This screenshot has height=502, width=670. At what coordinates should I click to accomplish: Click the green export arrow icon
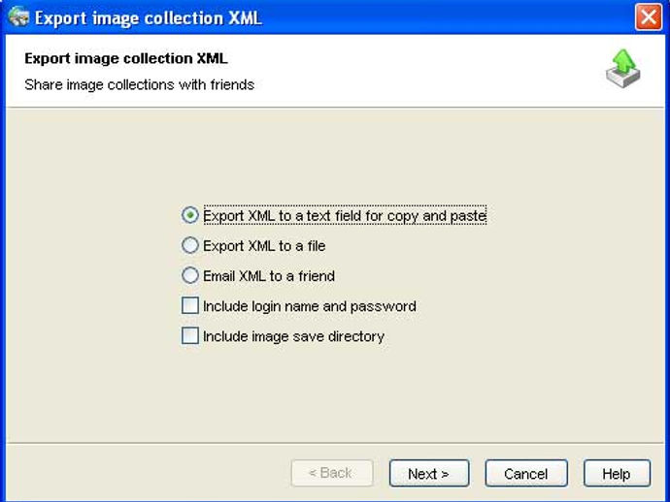tap(623, 68)
